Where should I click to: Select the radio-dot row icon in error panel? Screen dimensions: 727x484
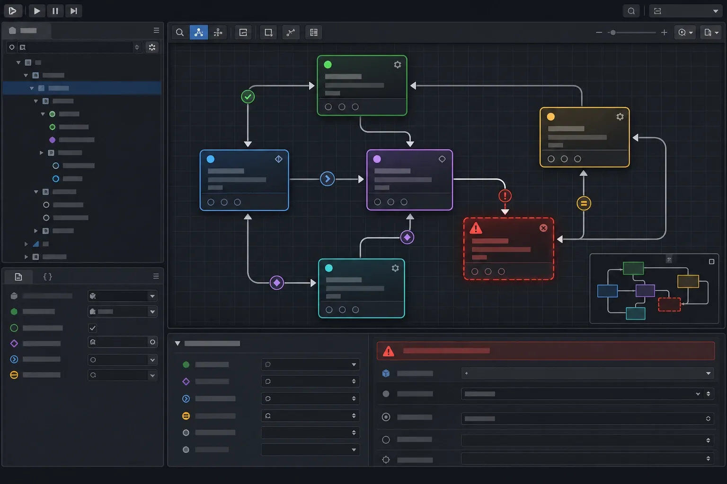coord(386,417)
